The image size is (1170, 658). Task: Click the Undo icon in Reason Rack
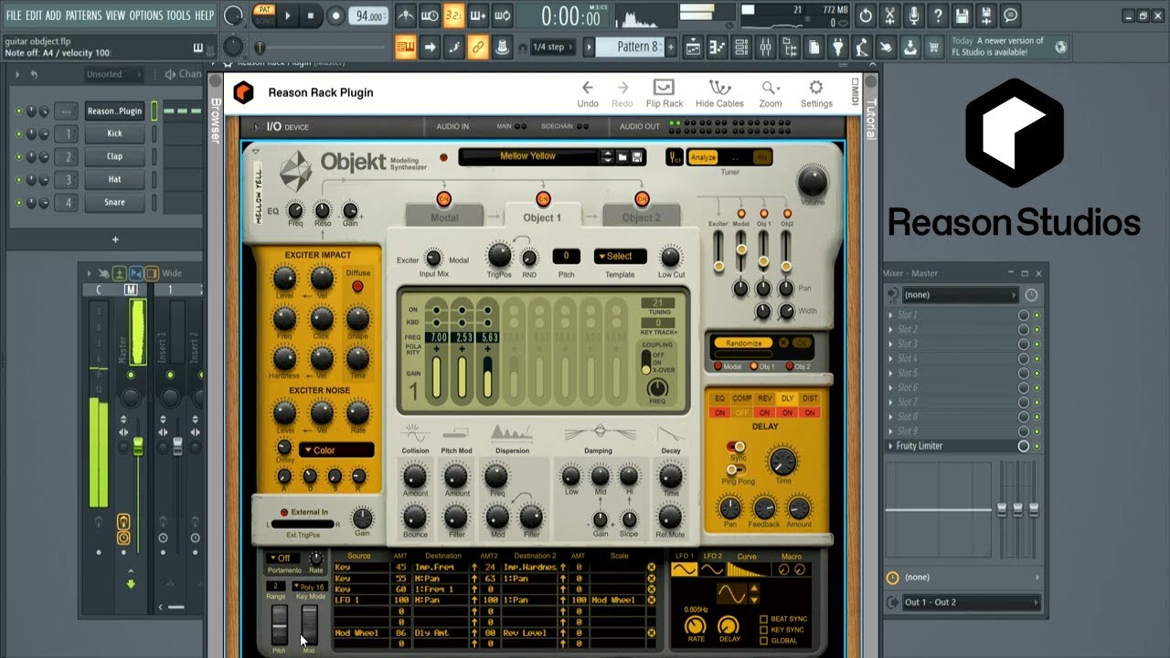pyautogui.click(x=588, y=92)
